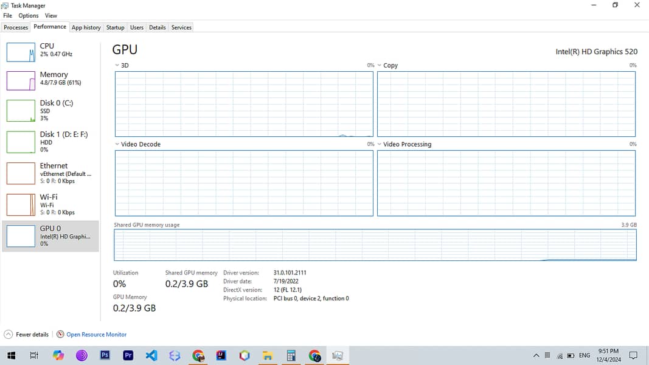Click the Fewer details collapse arrow icon
This screenshot has height=365, width=649.
click(x=8, y=335)
